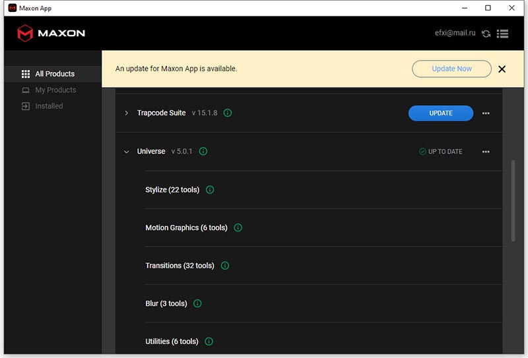
Task: Collapse the Universe row
Action: point(126,152)
